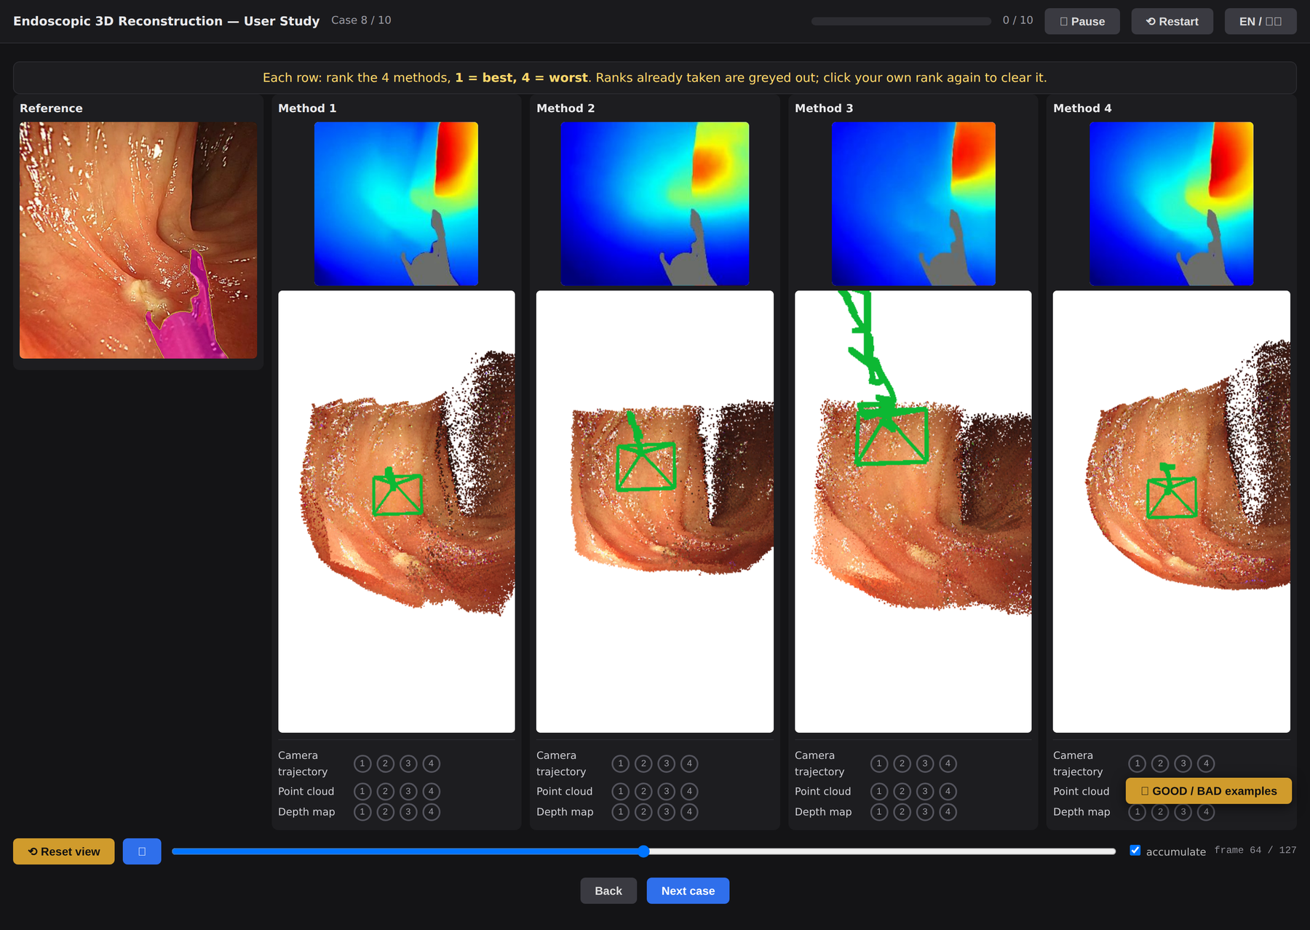Rank Method 3 depth map as 1
The image size is (1310, 930).
pos(879,811)
